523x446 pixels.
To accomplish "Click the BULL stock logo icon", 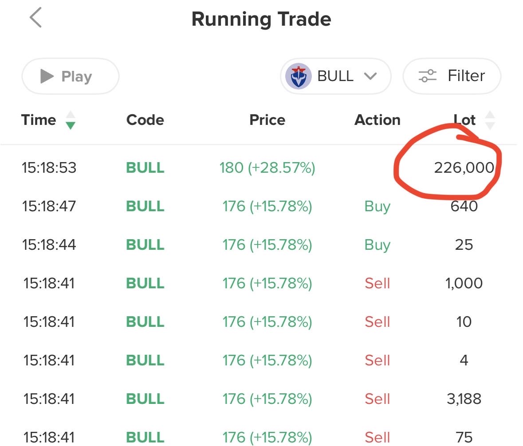I will pyautogui.click(x=298, y=76).
